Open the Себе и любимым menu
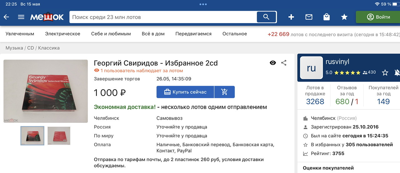 tap(111, 34)
